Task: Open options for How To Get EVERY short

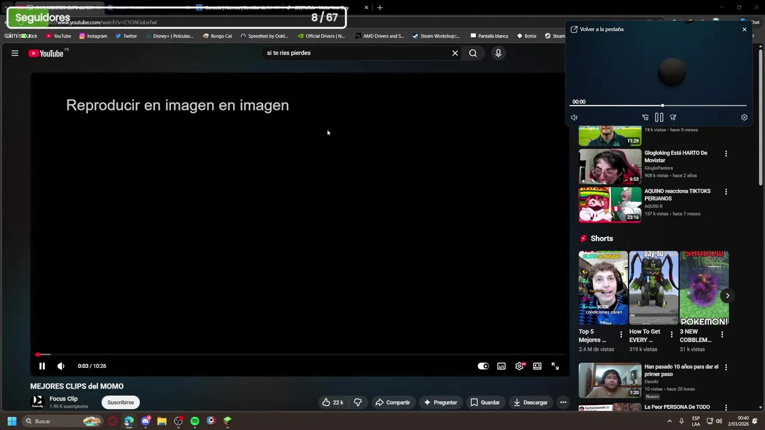Action: point(671,334)
